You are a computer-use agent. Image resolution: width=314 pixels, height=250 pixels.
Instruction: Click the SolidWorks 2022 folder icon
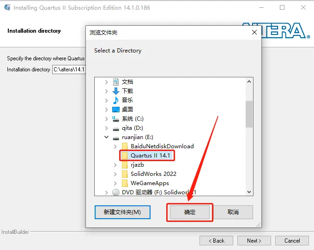pos(125,174)
